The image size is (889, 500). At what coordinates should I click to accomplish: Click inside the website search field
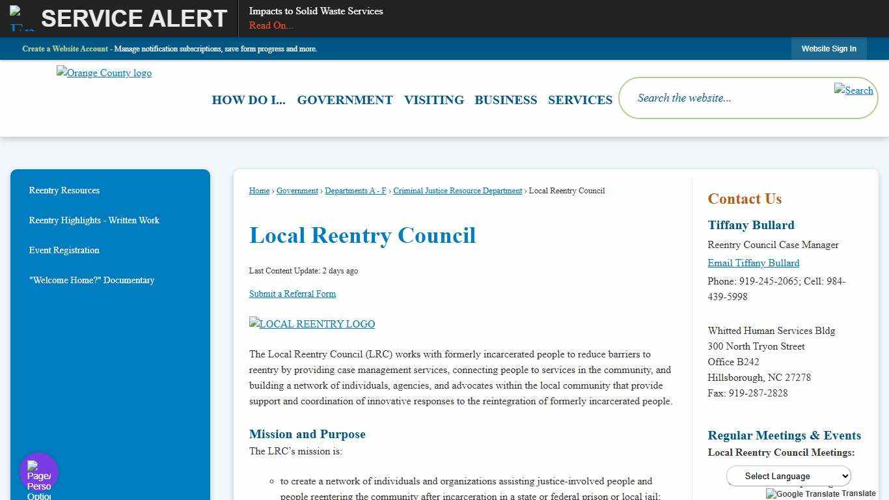[716, 98]
